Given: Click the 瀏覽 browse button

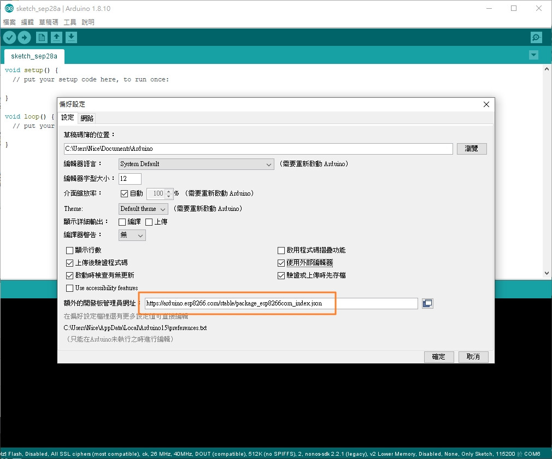Looking at the screenshot, I should (x=472, y=149).
